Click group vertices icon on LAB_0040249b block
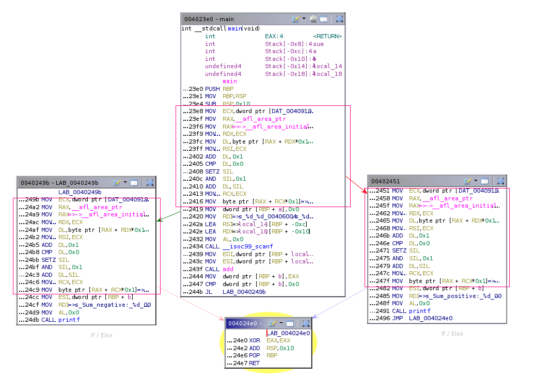Viewport: 535px width, 377px height. click(x=150, y=183)
